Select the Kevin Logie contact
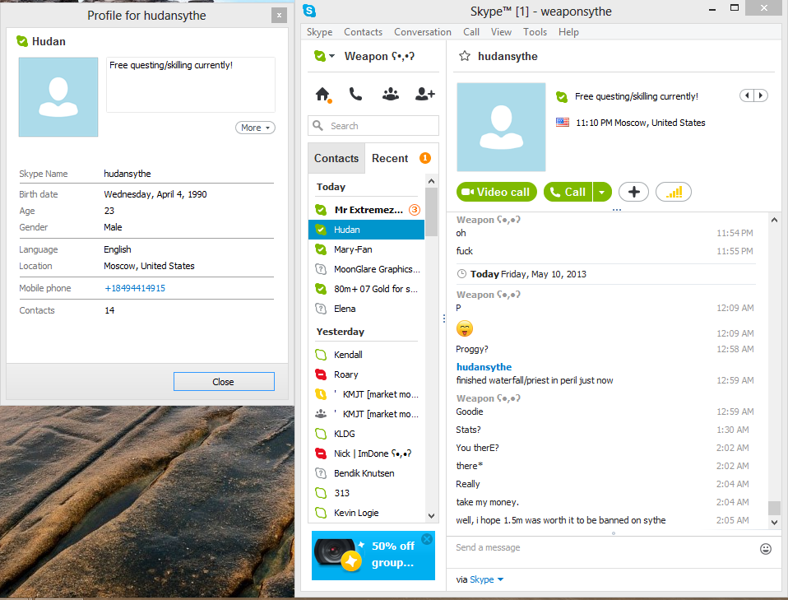 [x=366, y=513]
